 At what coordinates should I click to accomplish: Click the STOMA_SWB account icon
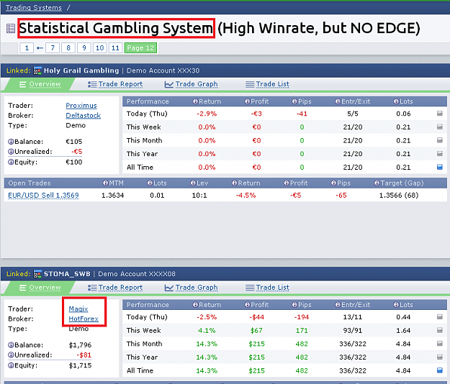(37, 274)
